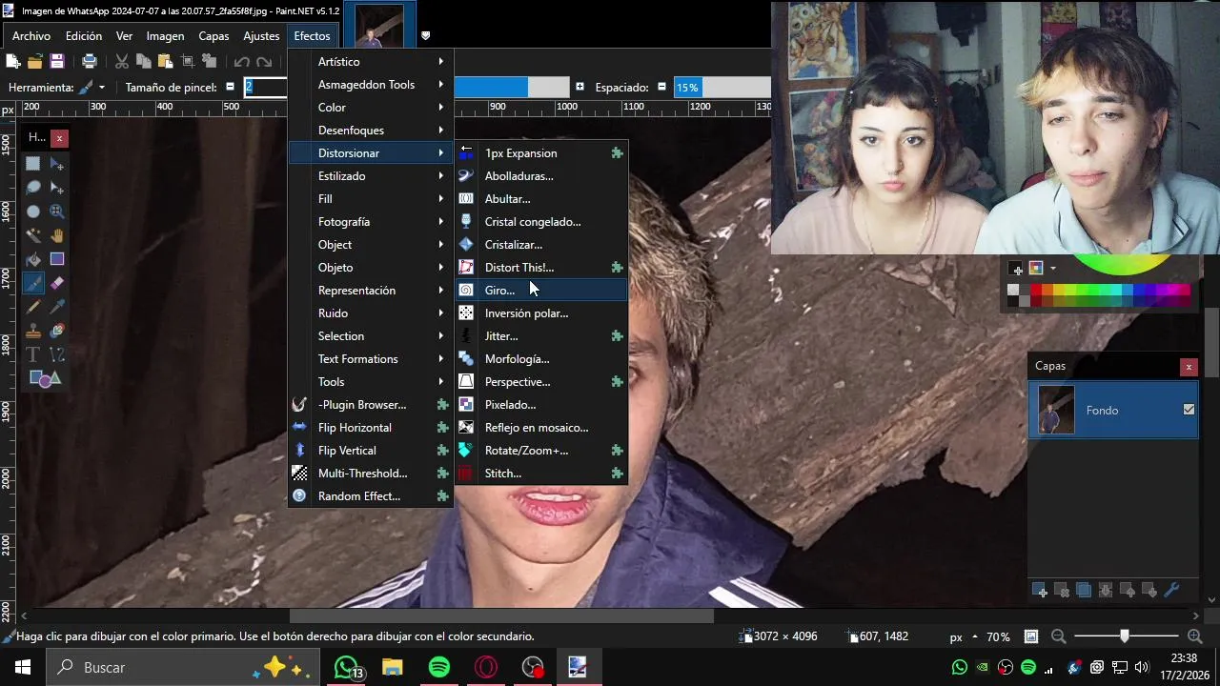
Task: Decrease brush size minus button
Action: 230,87
